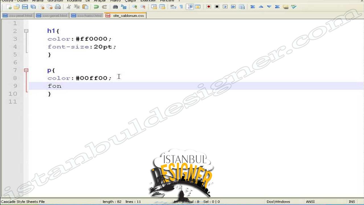Click the 'color:#00ff00;' line

tap(80, 78)
